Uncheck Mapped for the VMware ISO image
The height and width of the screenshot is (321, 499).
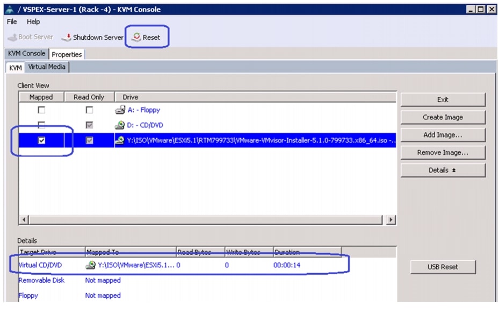click(x=41, y=140)
